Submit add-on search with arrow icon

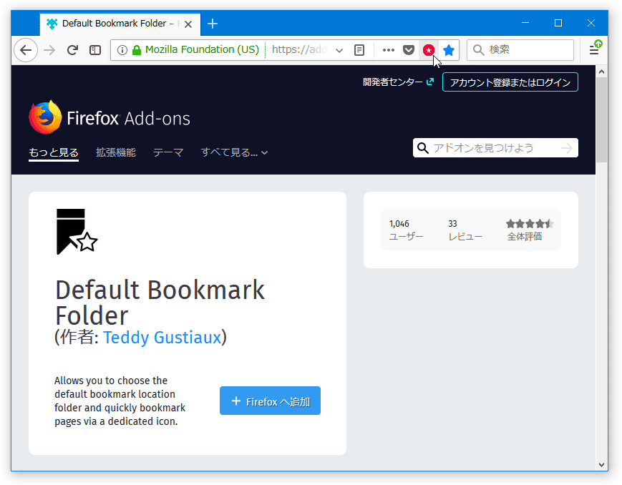click(x=567, y=148)
